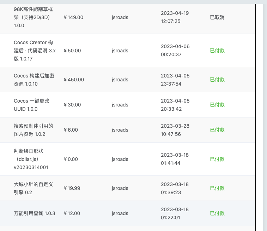Open the 98K高性能割草框架 product link
The image size is (267, 231).
pyautogui.click(x=33, y=17)
